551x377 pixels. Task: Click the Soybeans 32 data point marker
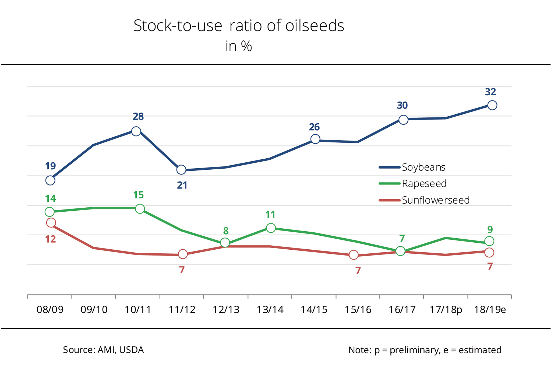click(x=492, y=105)
